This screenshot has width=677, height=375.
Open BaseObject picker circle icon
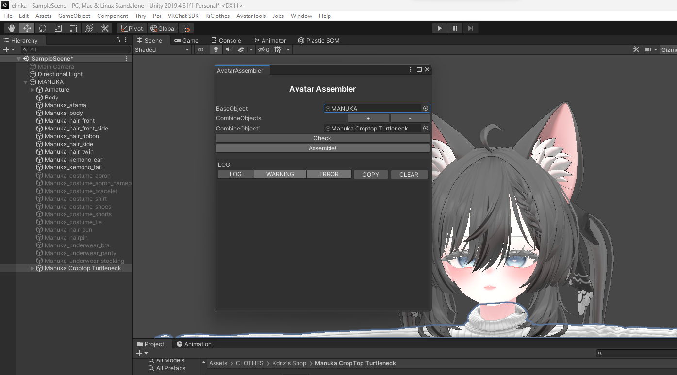pos(426,108)
